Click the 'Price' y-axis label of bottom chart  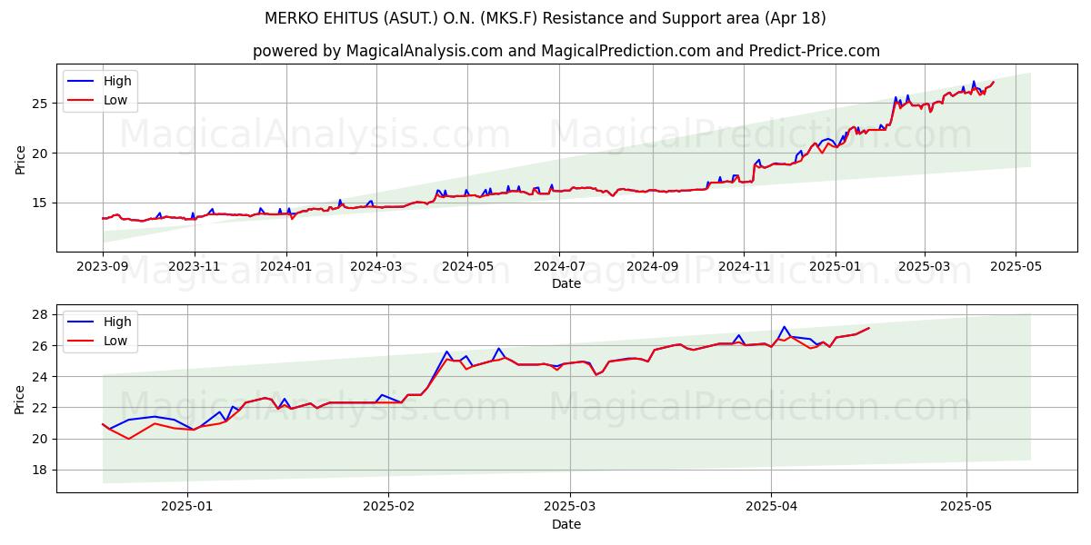click(x=21, y=399)
